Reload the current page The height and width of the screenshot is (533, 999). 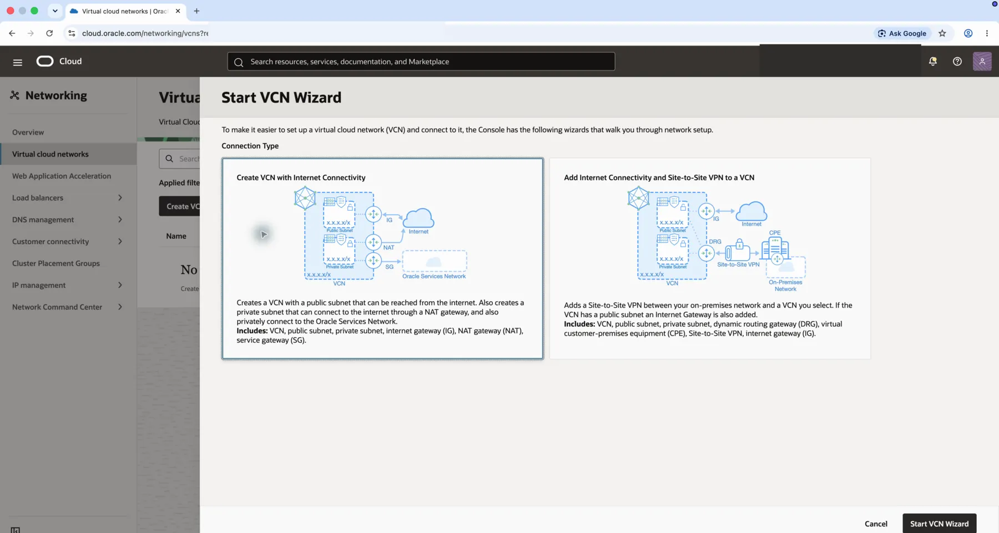click(49, 33)
